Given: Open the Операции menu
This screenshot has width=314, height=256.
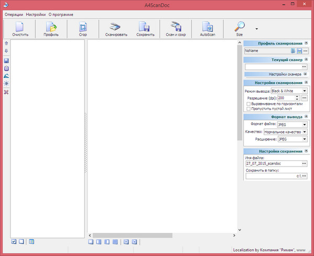Looking at the screenshot, I should tap(14, 14).
